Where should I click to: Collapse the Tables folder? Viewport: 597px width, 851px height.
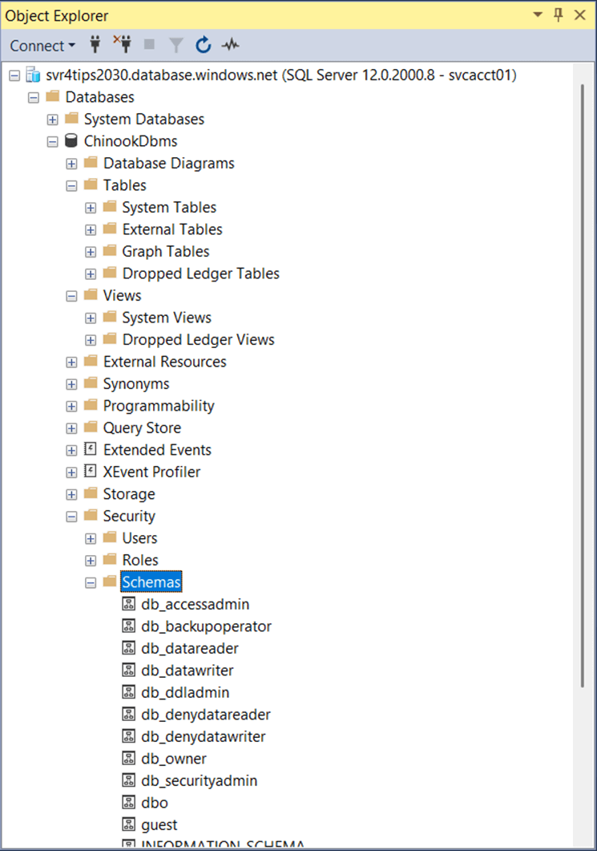[x=71, y=185]
